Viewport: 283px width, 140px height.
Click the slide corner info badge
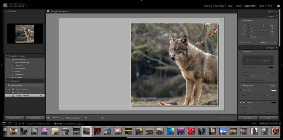[222, 20]
